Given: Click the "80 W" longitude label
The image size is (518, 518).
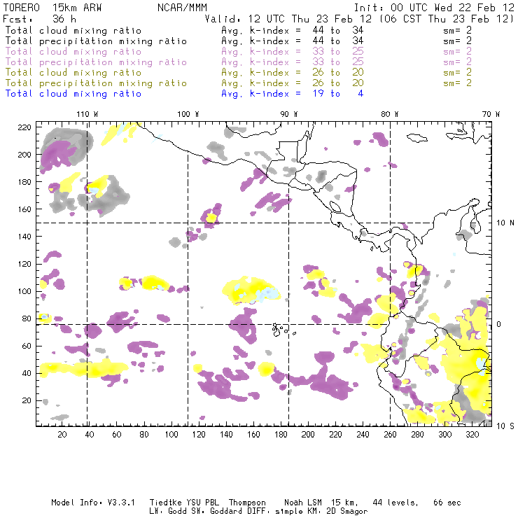Looking at the screenshot, I should pos(389,114).
